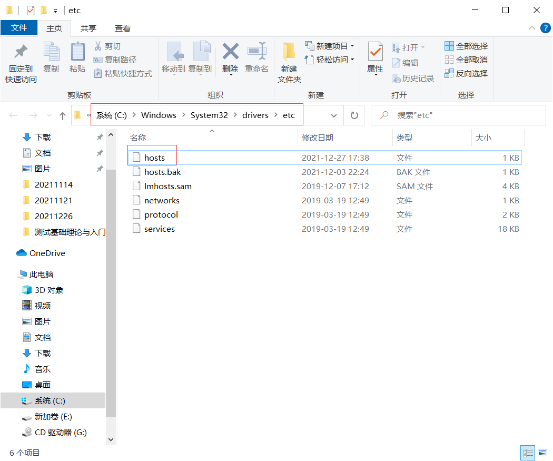The image size is (553, 461).
Task: Open the Share (共享) ribbon tab
Action: point(88,28)
